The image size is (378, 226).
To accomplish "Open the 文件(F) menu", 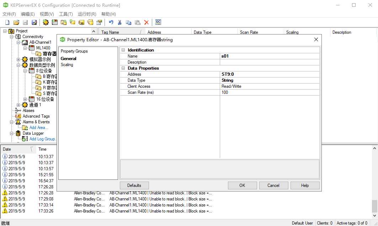I will click(x=9, y=14).
